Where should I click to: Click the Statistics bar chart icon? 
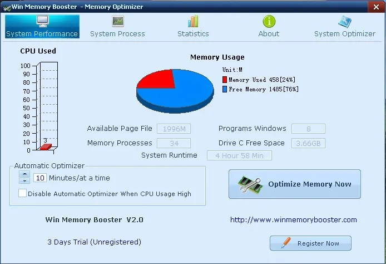click(x=193, y=21)
